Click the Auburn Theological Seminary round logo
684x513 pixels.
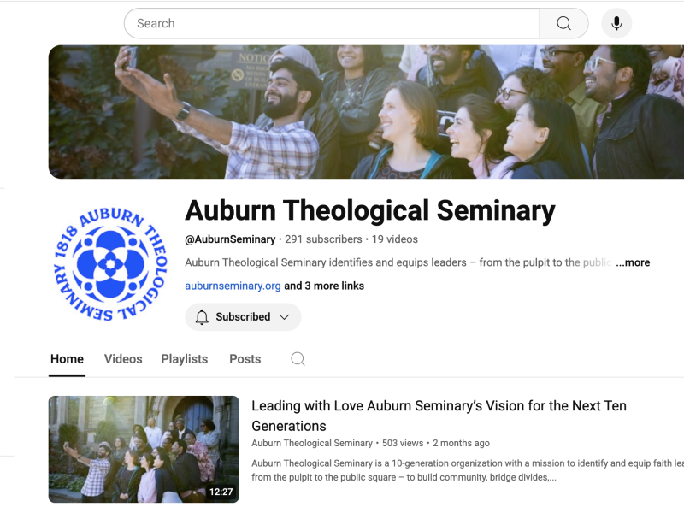pyautogui.click(x=110, y=264)
